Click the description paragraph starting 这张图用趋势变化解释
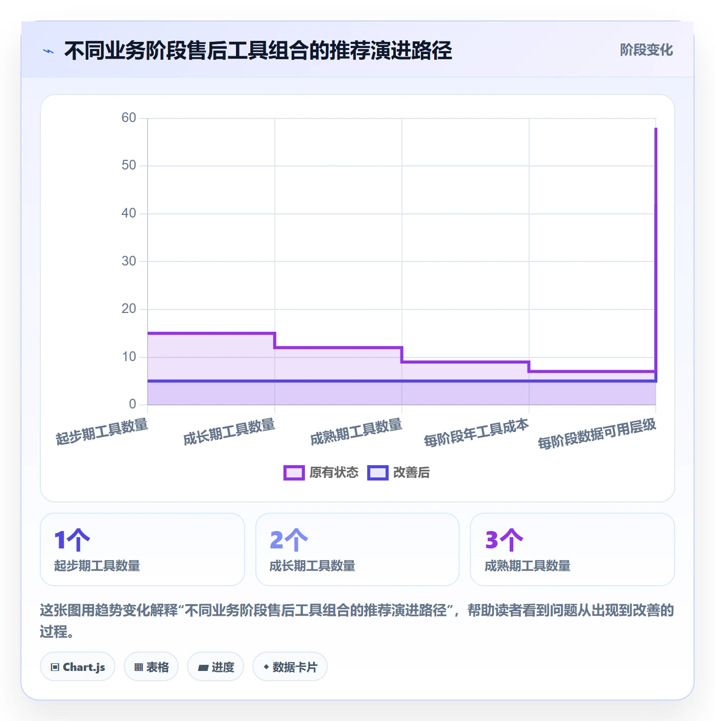The width and height of the screenshot is (715, 721). coord(357,621)
